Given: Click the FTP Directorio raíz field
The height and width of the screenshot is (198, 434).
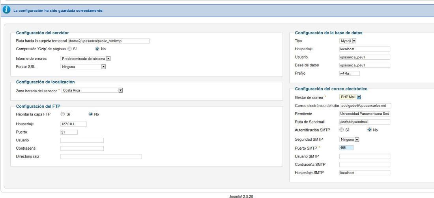Looking at the screenshot, I should [x=101, y=157].
